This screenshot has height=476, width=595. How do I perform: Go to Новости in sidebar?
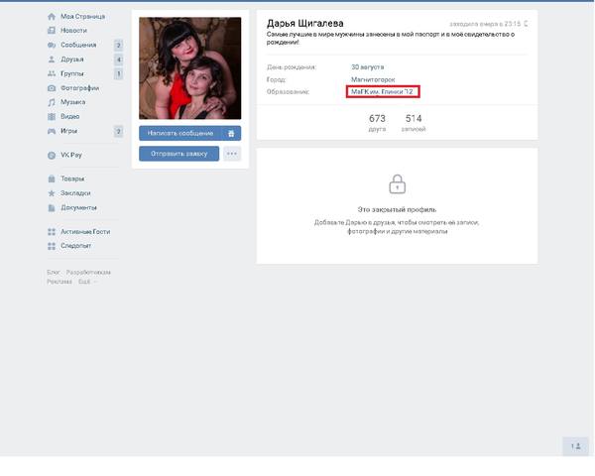tap(73, 31)
